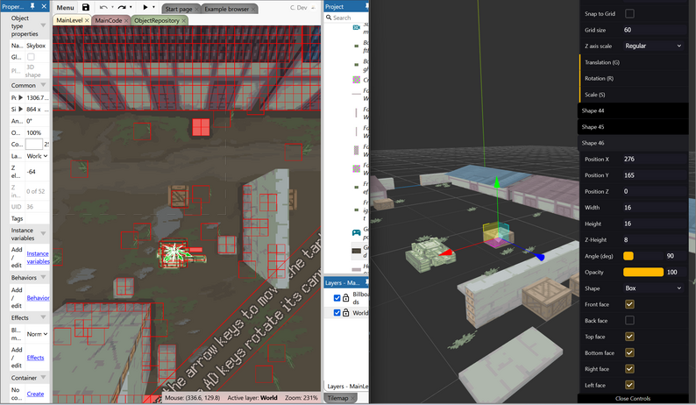
Task: Collapse the Container section
Action: click(x=43, y=377)
